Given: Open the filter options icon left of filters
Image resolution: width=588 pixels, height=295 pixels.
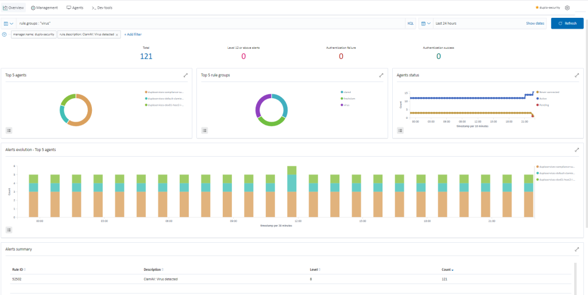Looking at the screenshot, I should click(x=5, y=34).
